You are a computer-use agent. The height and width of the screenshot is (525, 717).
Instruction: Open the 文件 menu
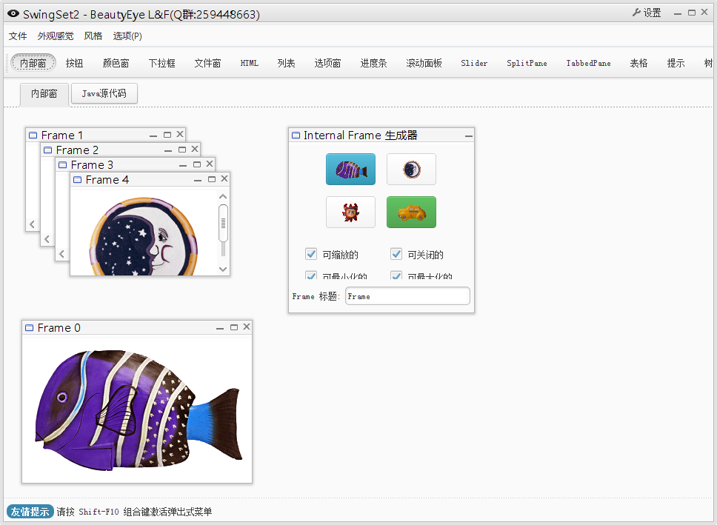click(x=18, y=36)
